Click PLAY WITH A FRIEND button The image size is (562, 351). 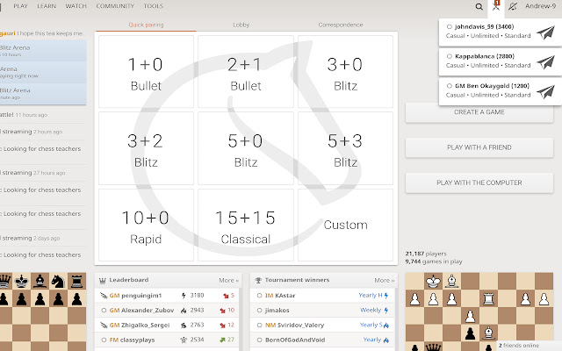(479, 147)
